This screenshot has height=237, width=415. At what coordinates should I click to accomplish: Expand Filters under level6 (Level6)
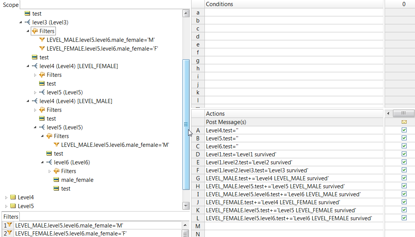pyautogui.click(x=49, y=171)
